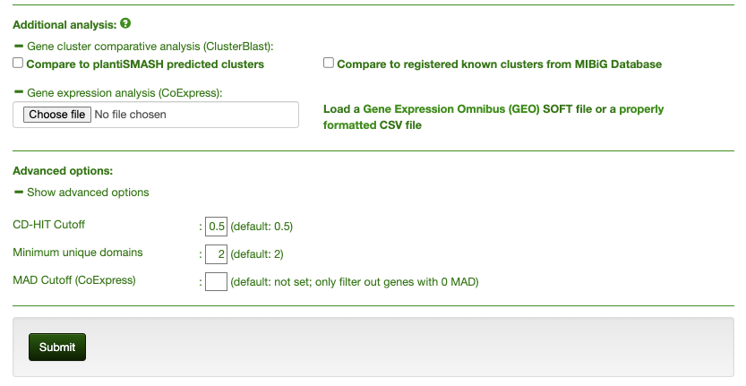Focus the CD-HIT Cutoff input box
Image resolution: width=746 pixels, height=386 pixels.
click(x=216, y=227)
